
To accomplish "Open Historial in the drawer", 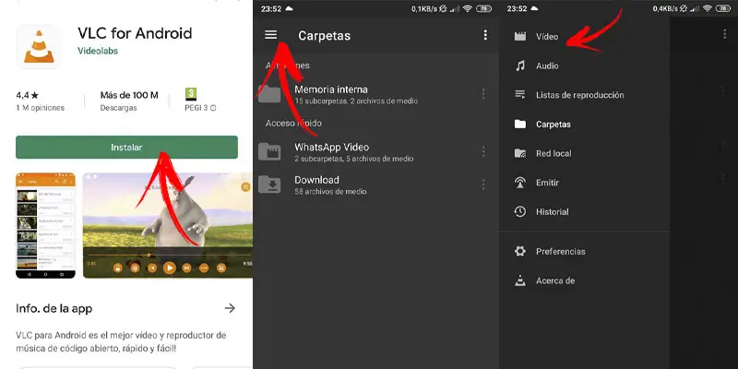I will point(584,212).
